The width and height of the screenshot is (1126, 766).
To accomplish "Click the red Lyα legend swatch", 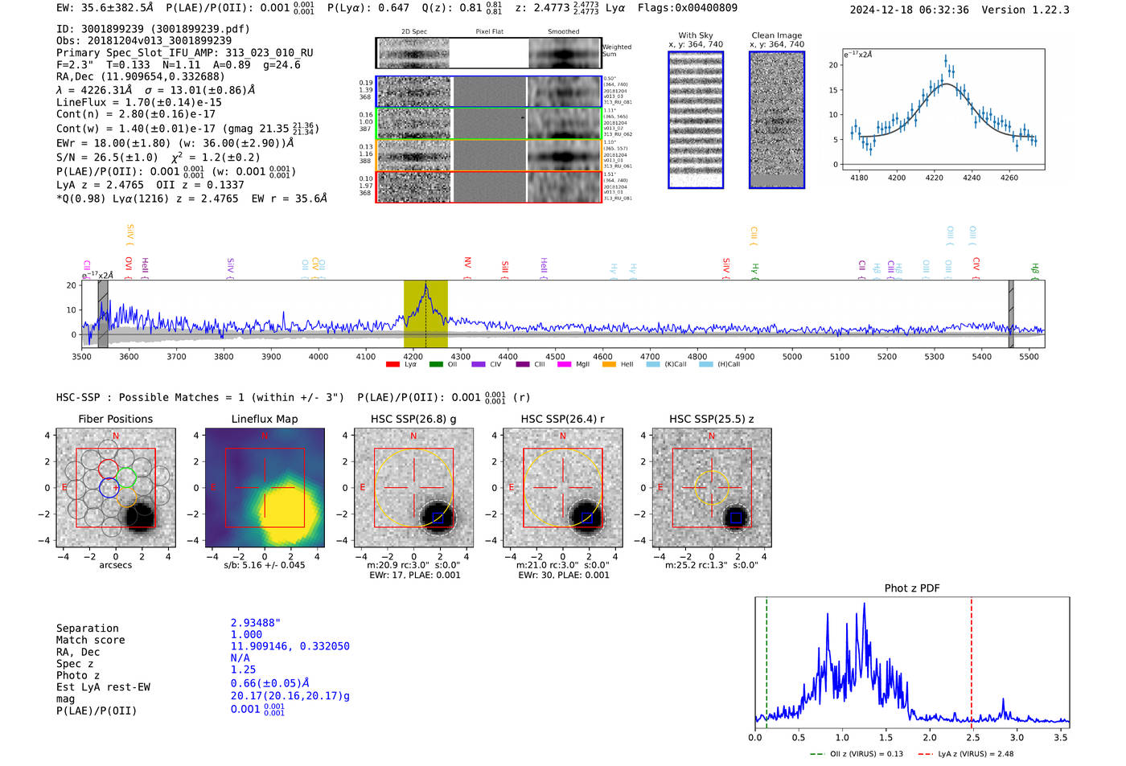I will 392,364.
